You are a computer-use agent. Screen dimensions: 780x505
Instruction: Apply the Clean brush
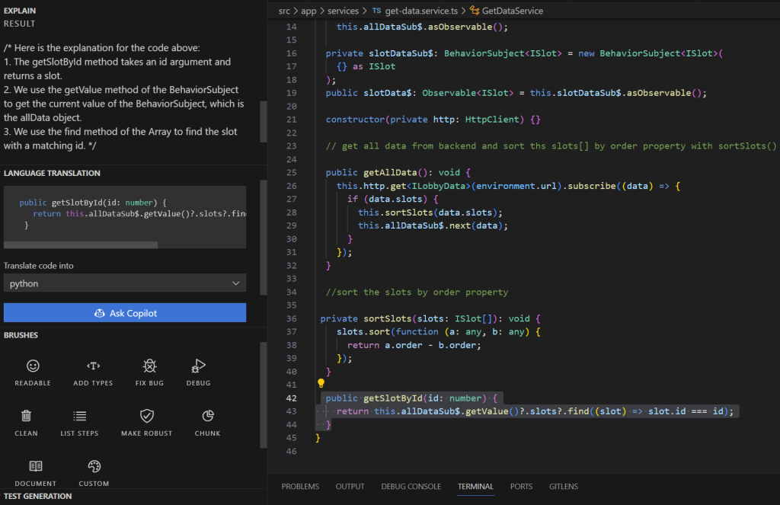coord(26,422)
